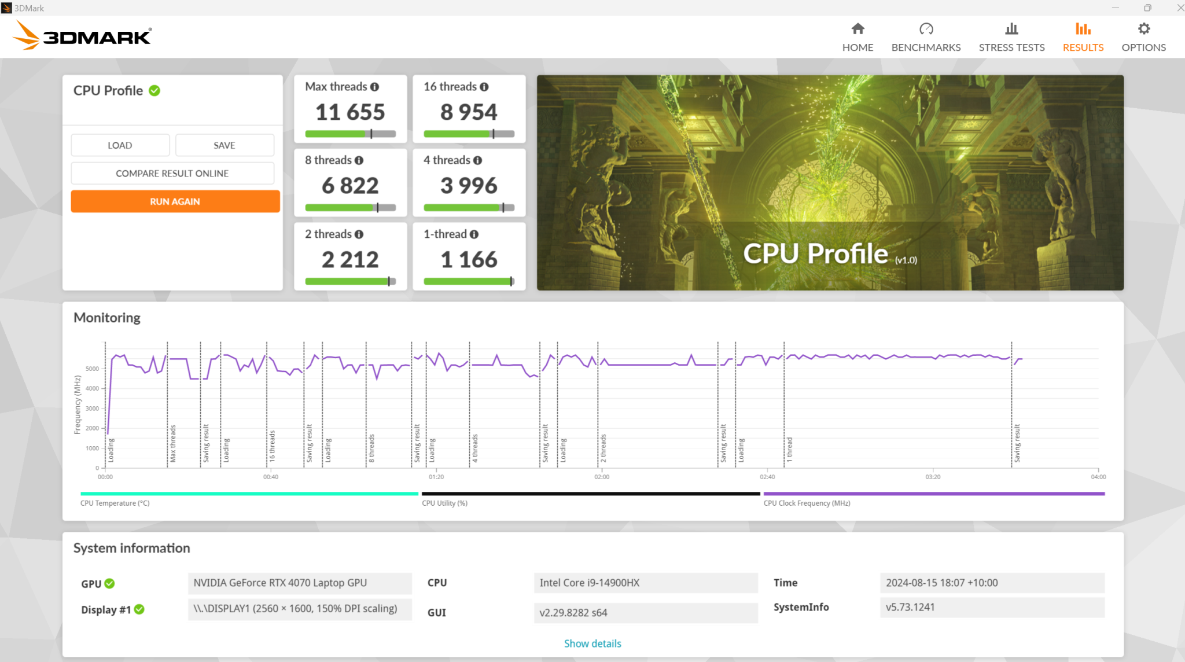Image resolution: width=1185 pixels, height=662 pixels.
Task: Click the 4 threads info icon
Action: pos(476,160)
